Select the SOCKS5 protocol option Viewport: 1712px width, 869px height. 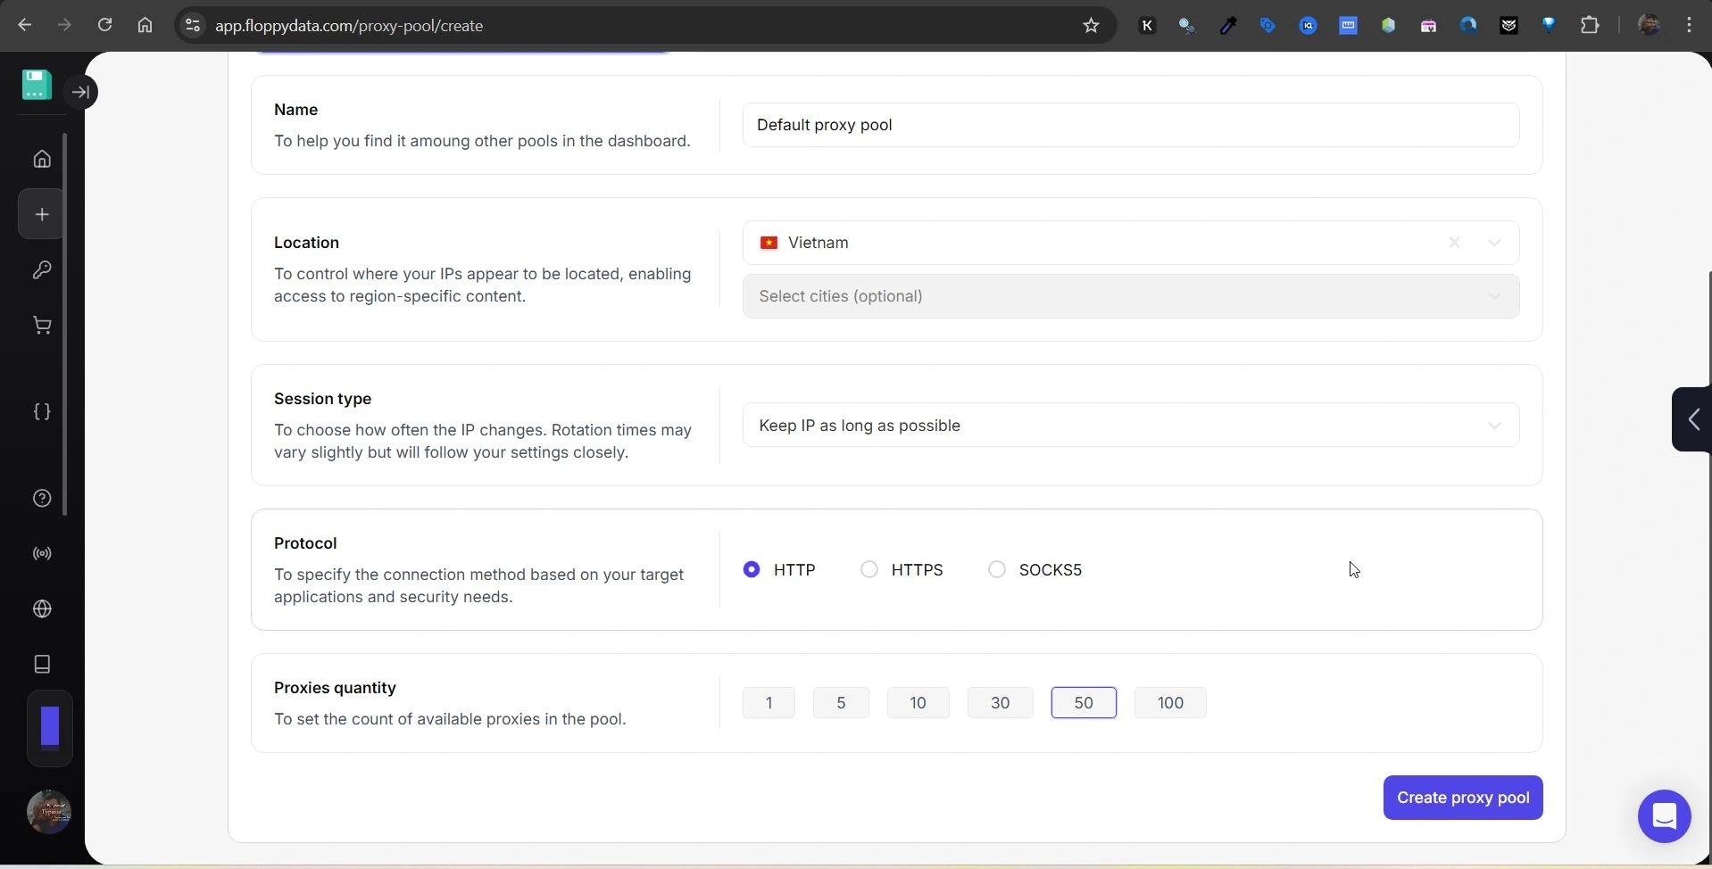[996, 569]
